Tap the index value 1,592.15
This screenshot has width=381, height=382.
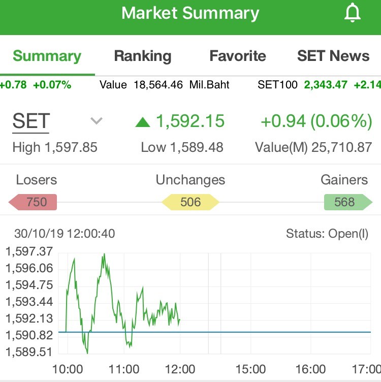[x=190, y=121]
